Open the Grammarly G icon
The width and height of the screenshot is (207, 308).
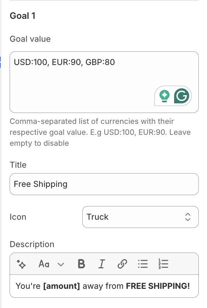(182, 95)
